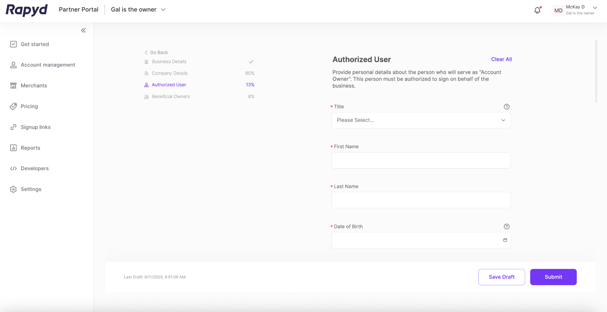Expand the 'Gal is the owner' account switcher
The height and width of the screenshot is (312, 607).
(x=138, y=10)
